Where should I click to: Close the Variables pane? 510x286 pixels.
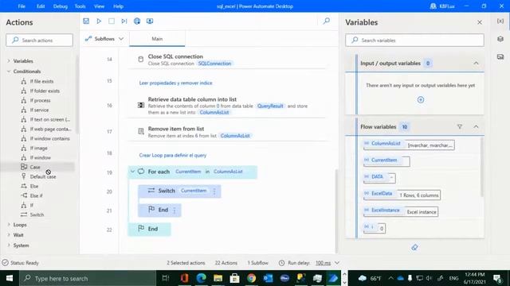tap(480, 22)
